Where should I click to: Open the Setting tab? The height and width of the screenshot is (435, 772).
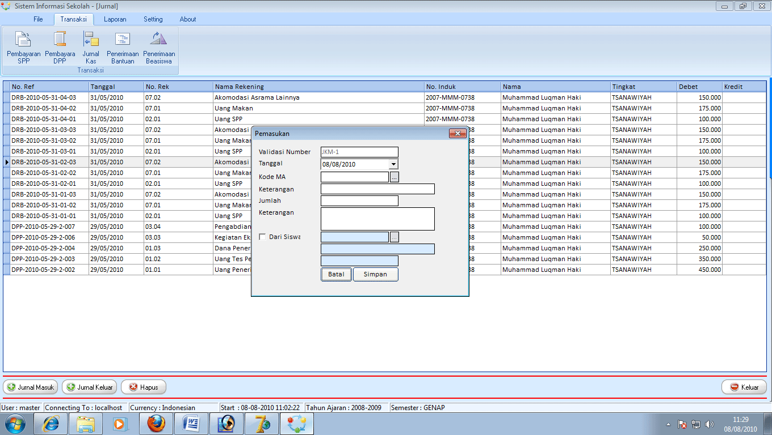(153, 19)
